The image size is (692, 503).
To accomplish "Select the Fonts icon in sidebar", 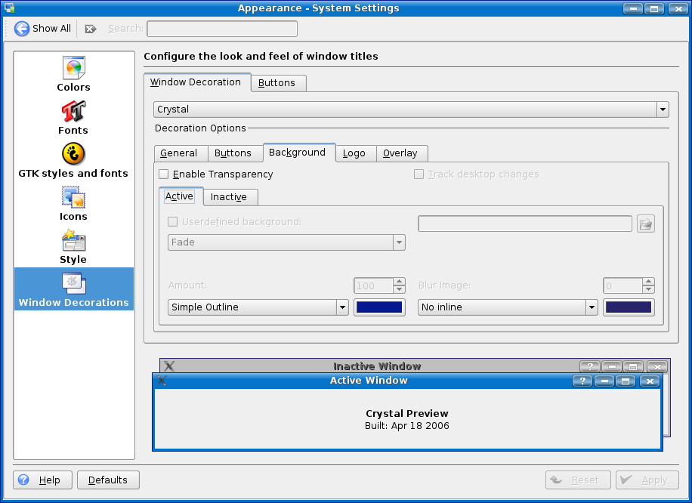I will 73,112.
